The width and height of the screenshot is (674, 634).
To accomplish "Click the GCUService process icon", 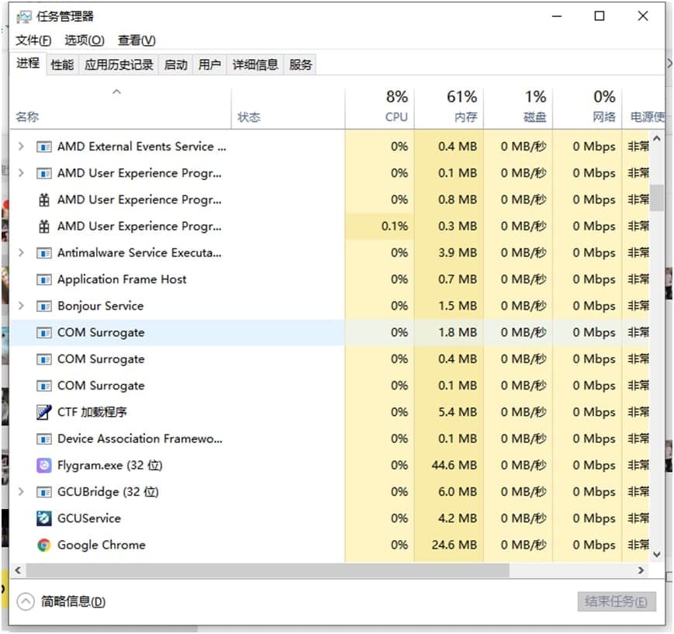I will pyautogui.click(x=44, y=518).
